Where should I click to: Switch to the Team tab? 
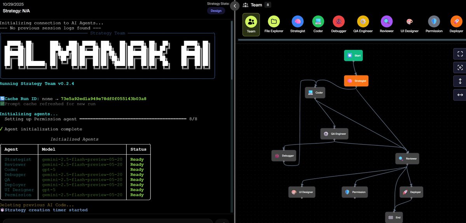pos(251,24)
